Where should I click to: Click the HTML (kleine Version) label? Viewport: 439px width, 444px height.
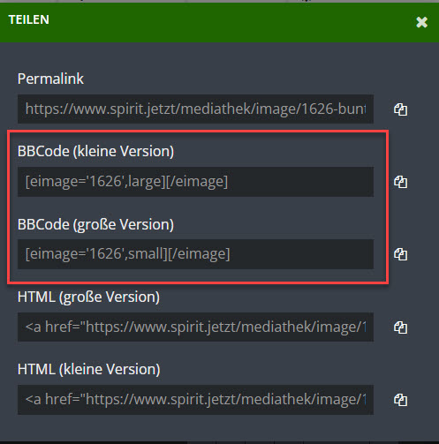pyautogui.click(x=88, y=369)
